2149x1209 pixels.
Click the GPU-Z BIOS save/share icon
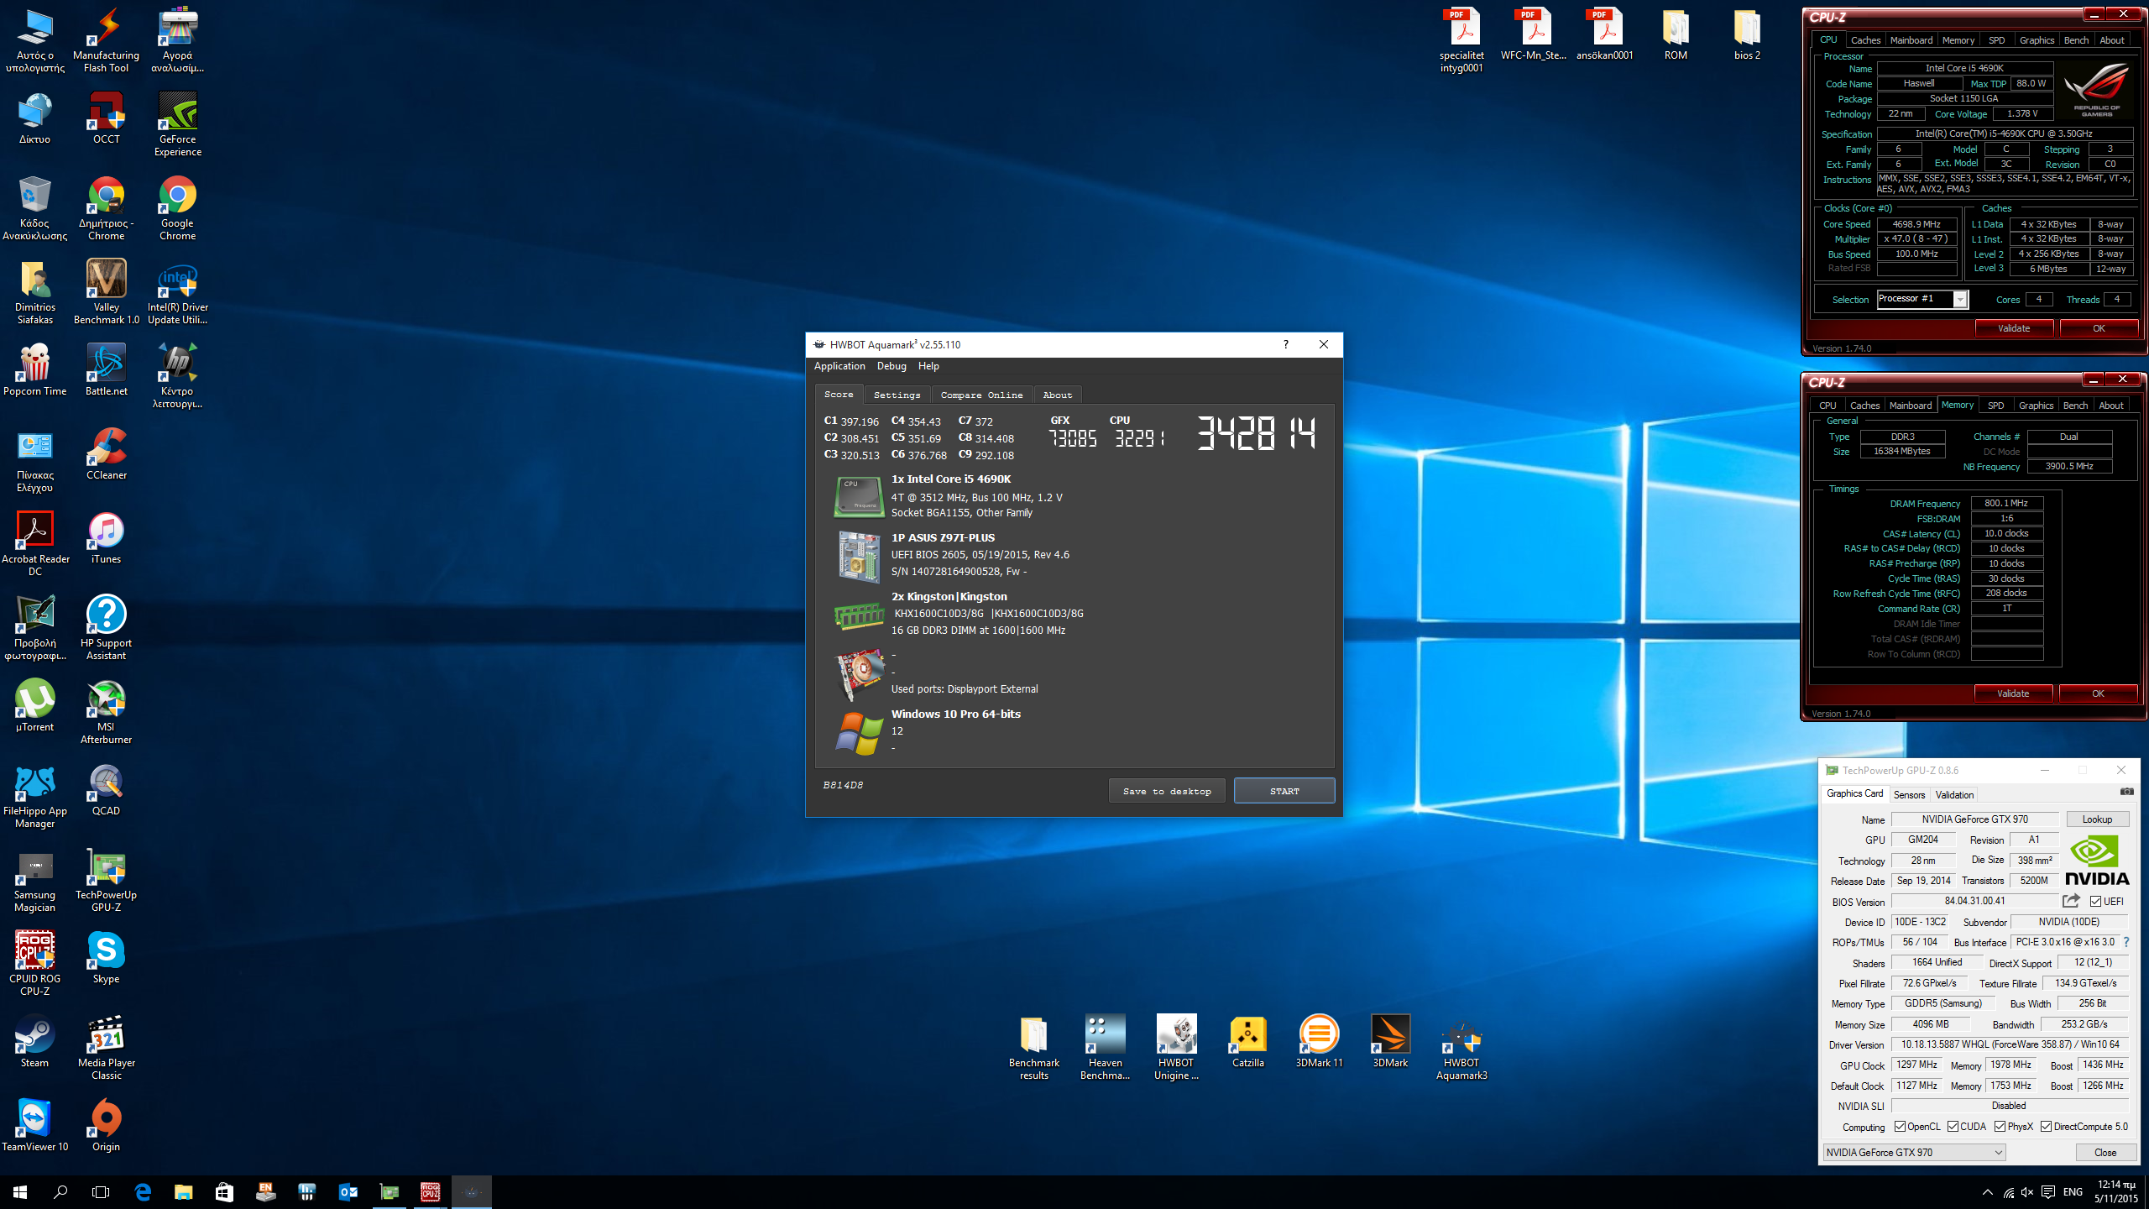(x=2071, y=901)
